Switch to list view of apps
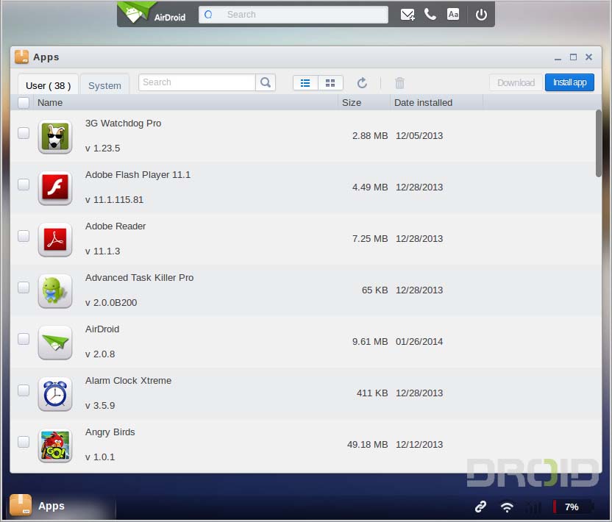612x522 pixels. [x=305, y=83]
